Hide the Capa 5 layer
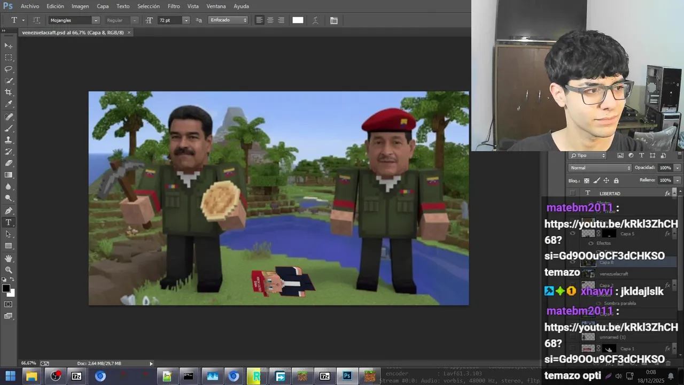This screenshot has height=385, width=684. pyautogui.click(x=573, y=234)
